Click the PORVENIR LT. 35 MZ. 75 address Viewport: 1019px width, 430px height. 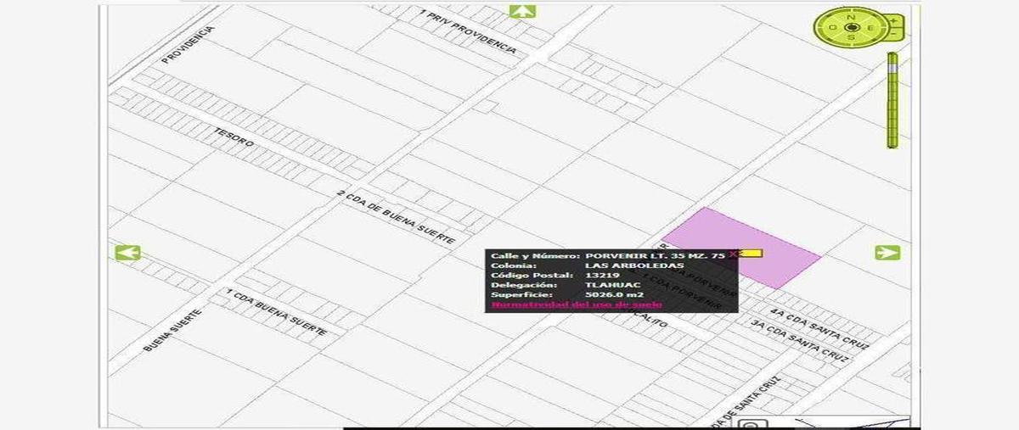[x=656, y=255]
